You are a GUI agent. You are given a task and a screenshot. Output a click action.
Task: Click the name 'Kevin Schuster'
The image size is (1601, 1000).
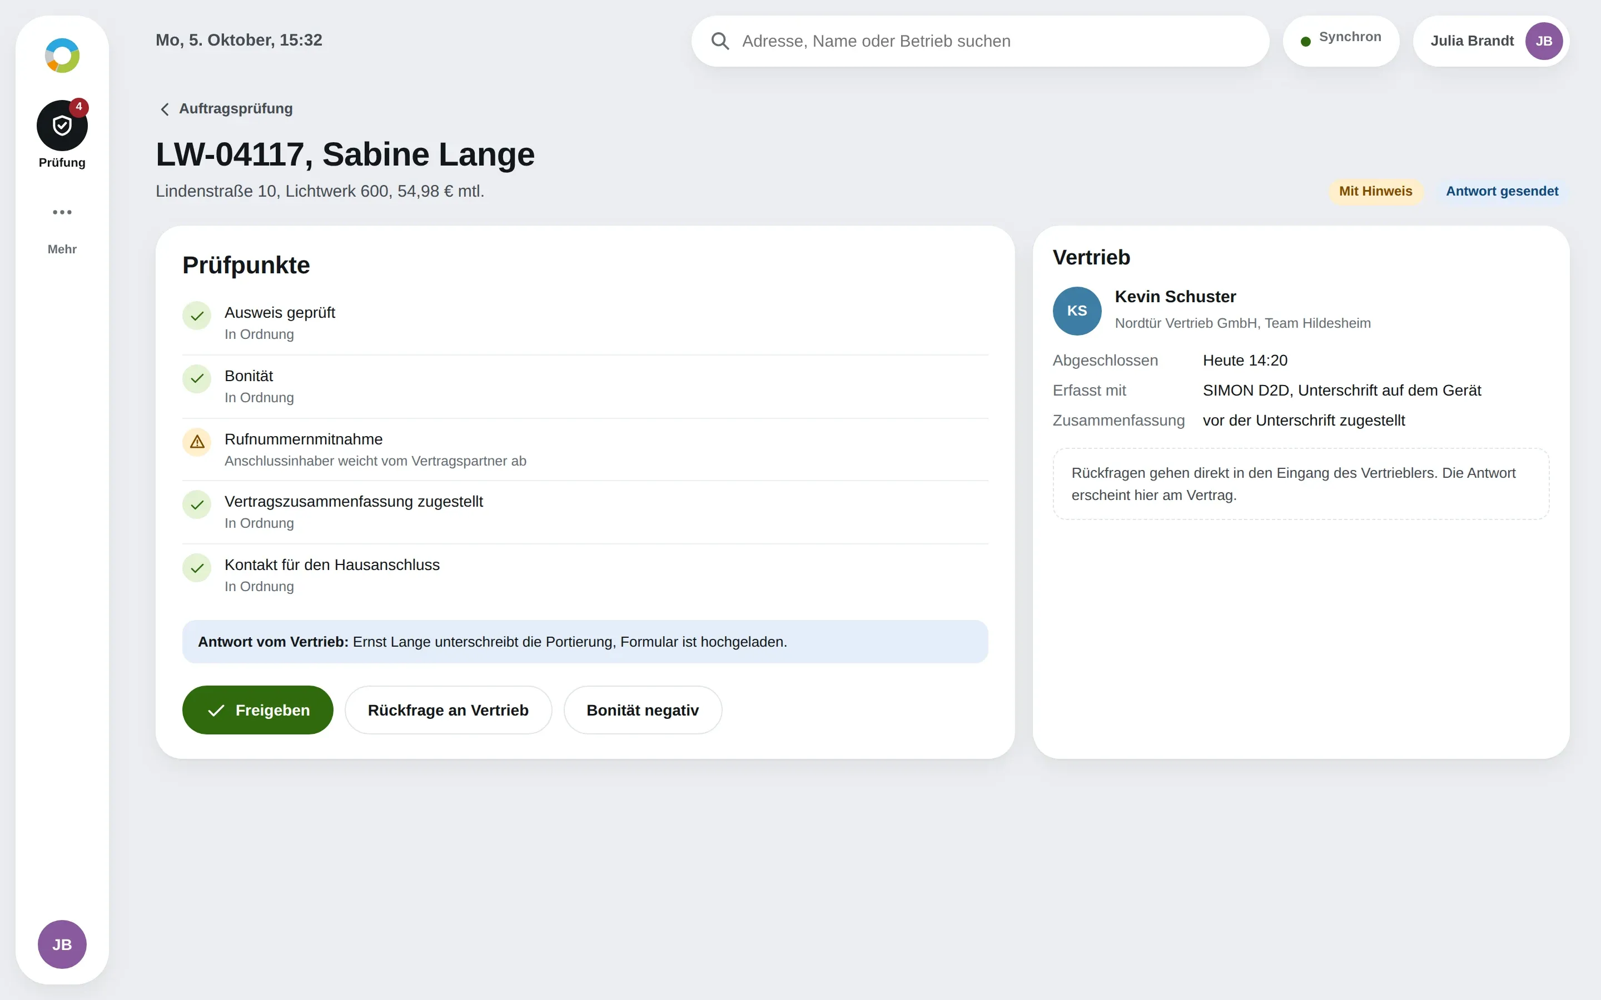[x=1175, y=297]
